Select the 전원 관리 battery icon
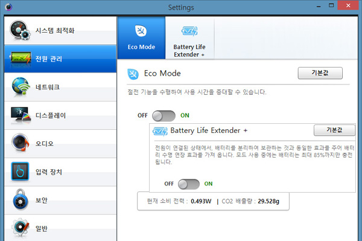This screenshot has width=362, height=241. pyautogui.click(x=21, y=58)
